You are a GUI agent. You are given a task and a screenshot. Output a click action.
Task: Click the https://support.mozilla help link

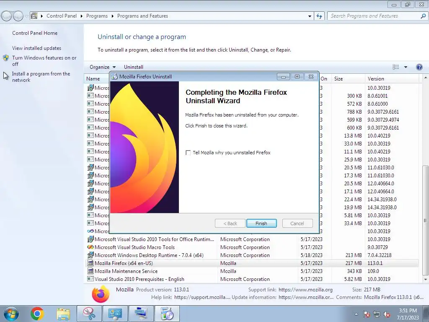(202, 297)
